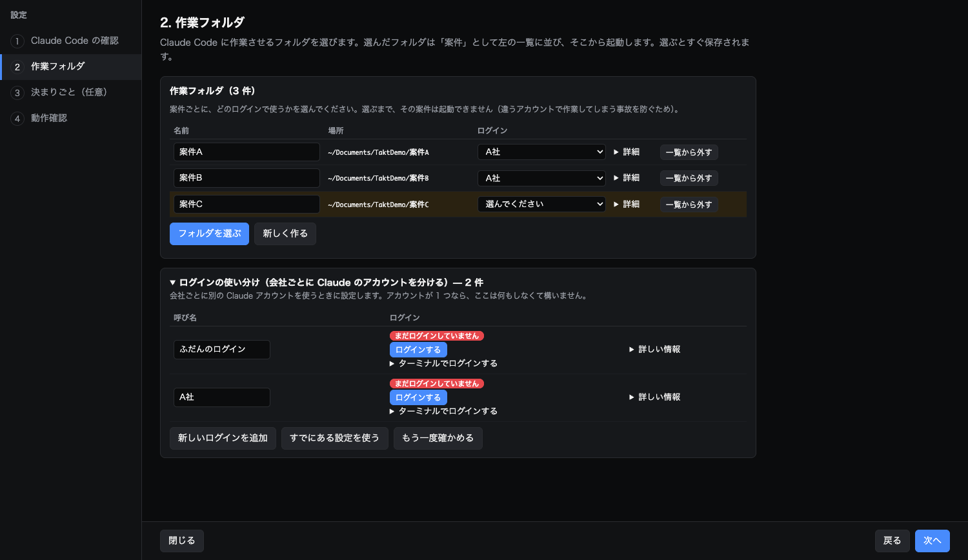Screen dimensions: 968x560
Task: Select step 2 作業フォルダ in sidebar
Action: pyautogui.click(x=70, y=66)
